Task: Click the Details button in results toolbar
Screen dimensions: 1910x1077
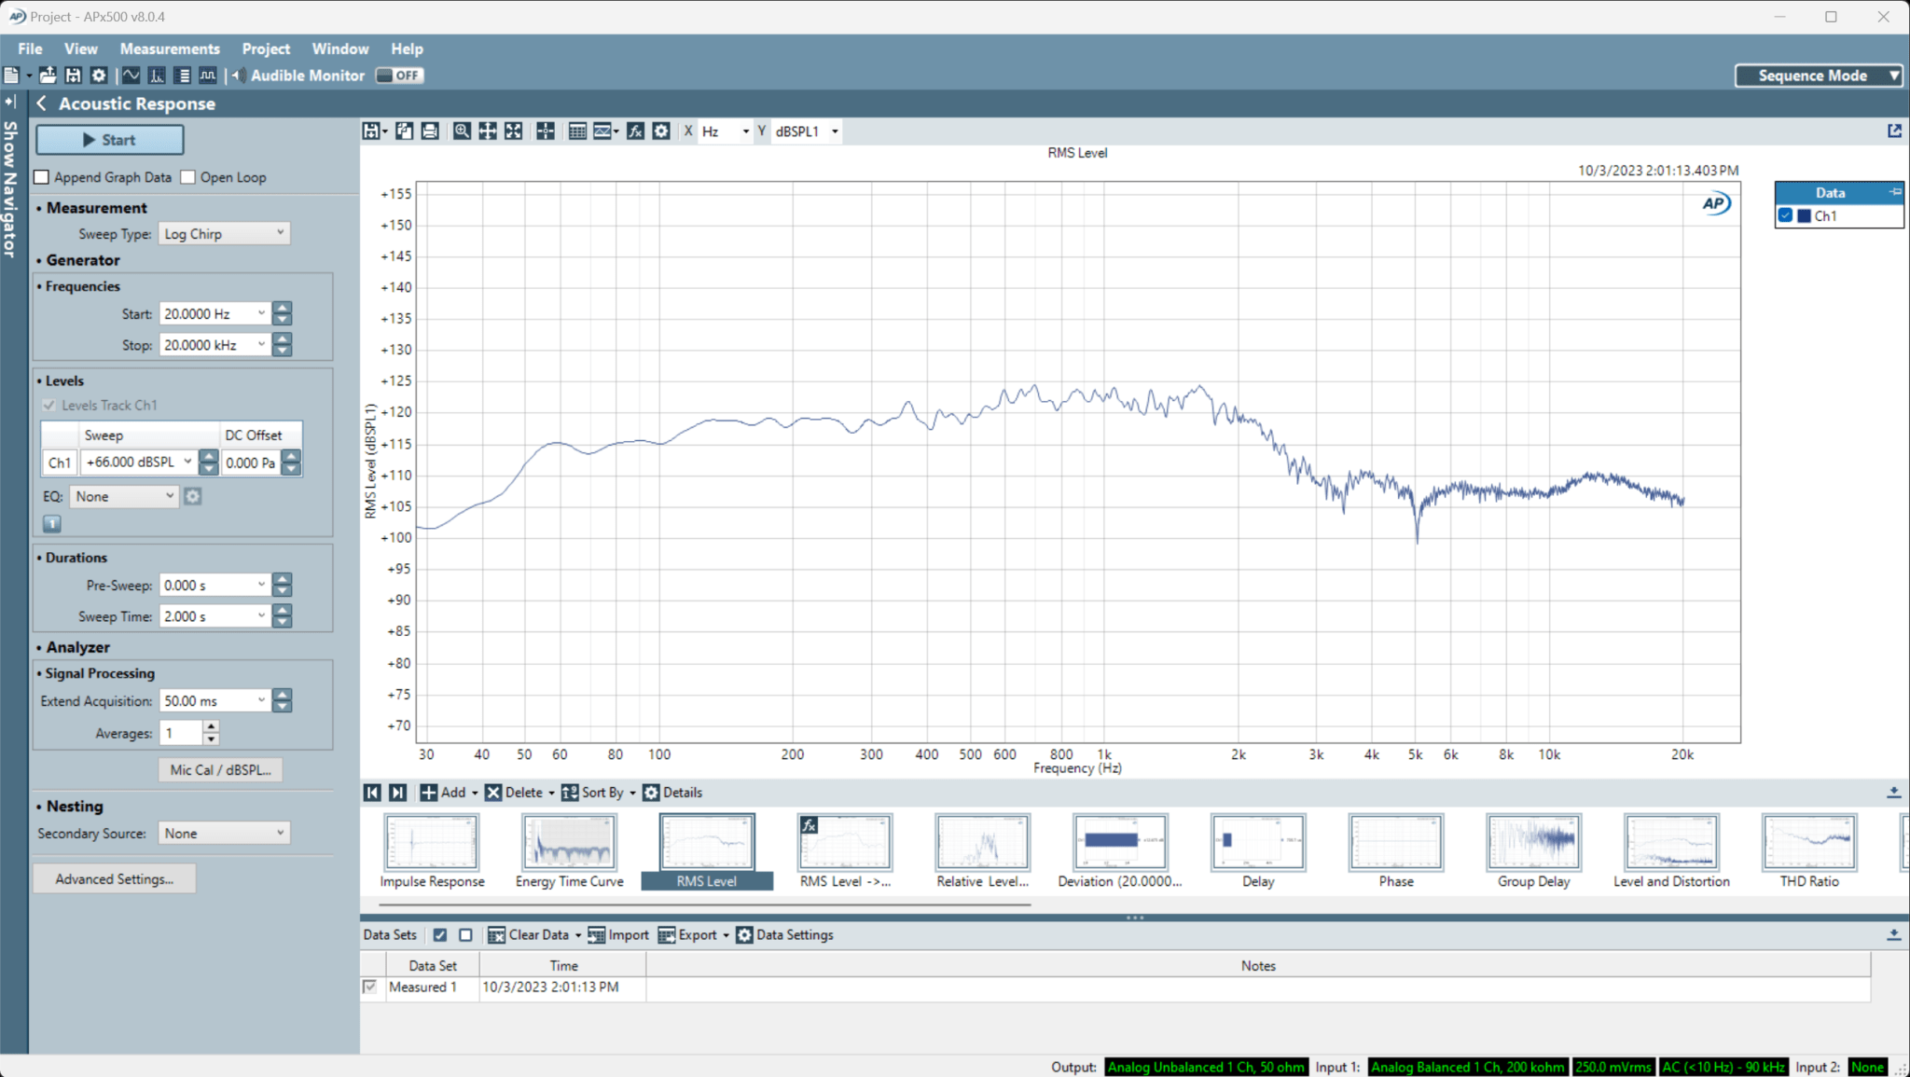Action: coord(672,793)
